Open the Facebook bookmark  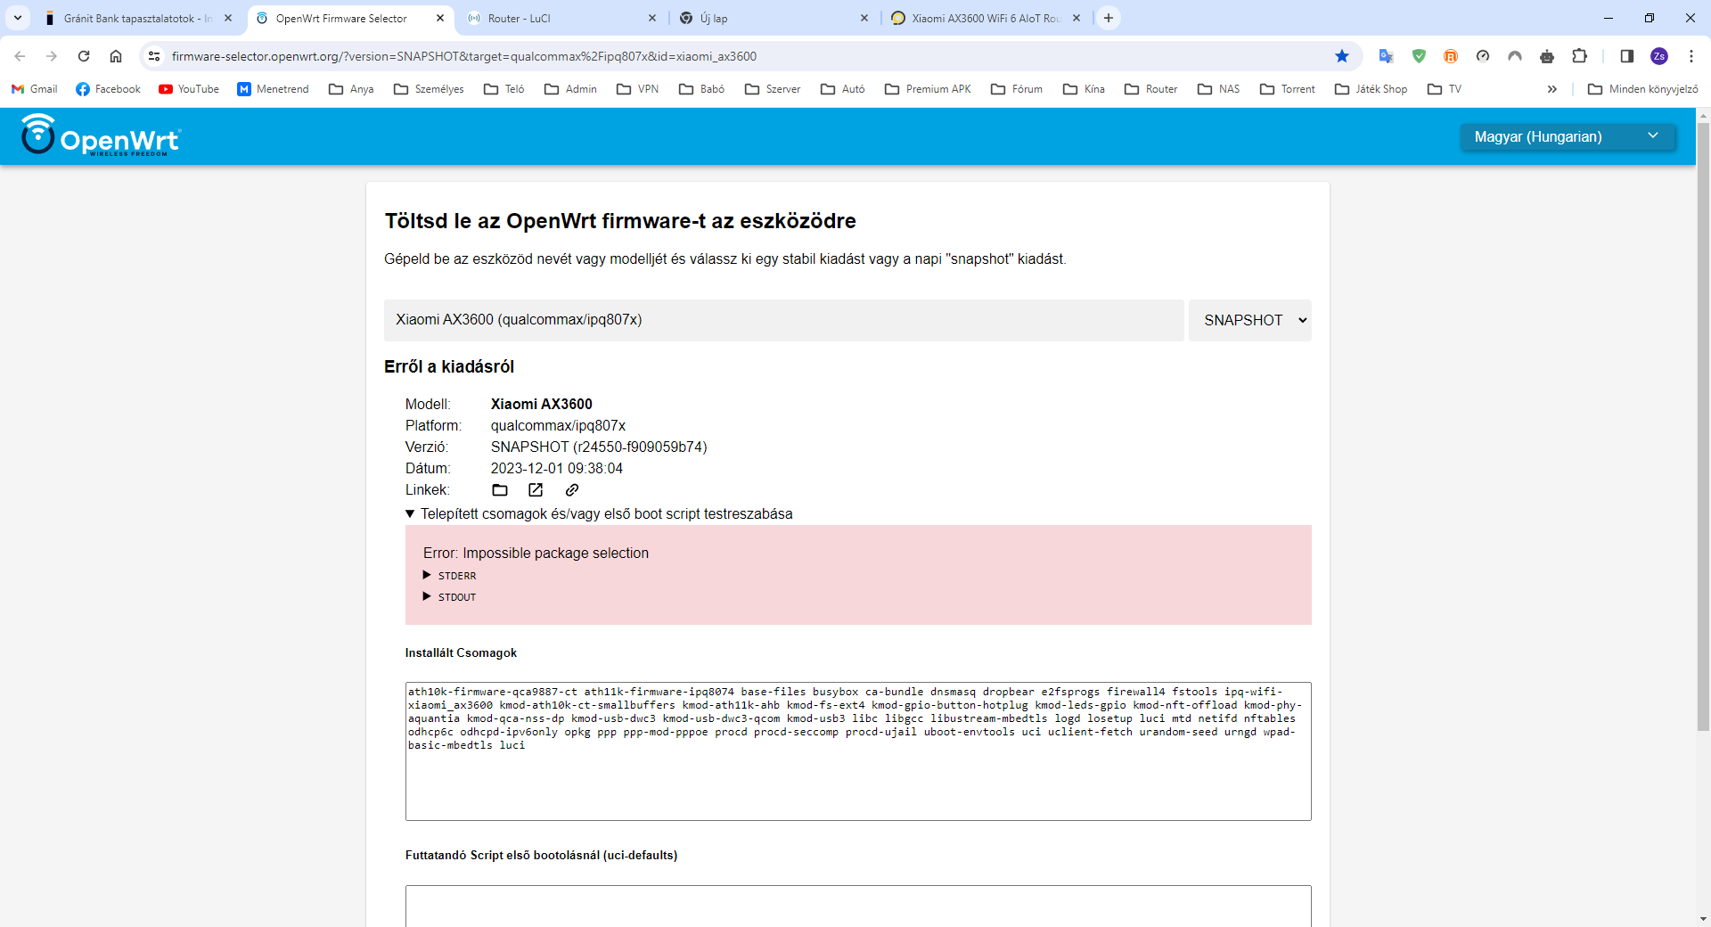point(109,89)
